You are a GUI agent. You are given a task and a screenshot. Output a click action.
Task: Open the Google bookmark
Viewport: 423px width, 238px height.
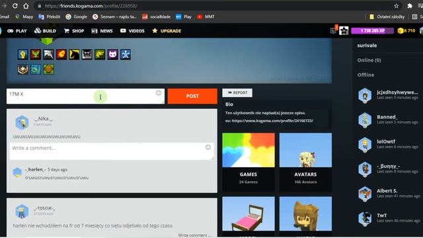(77, 17)
